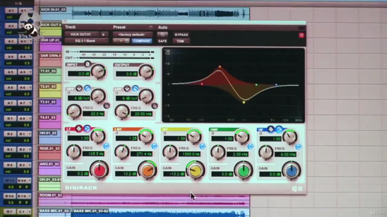Image resolution: width=387 pixels, height=217 pixels.
Task: Select the HF band peak type icon
Action: (x=270, y=129)
